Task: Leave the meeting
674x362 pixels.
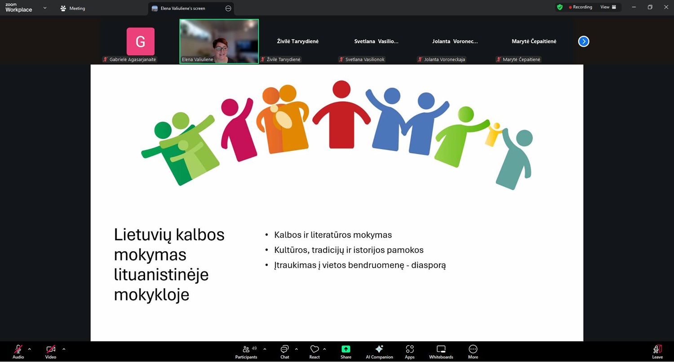Action: (x=657, y=352)
